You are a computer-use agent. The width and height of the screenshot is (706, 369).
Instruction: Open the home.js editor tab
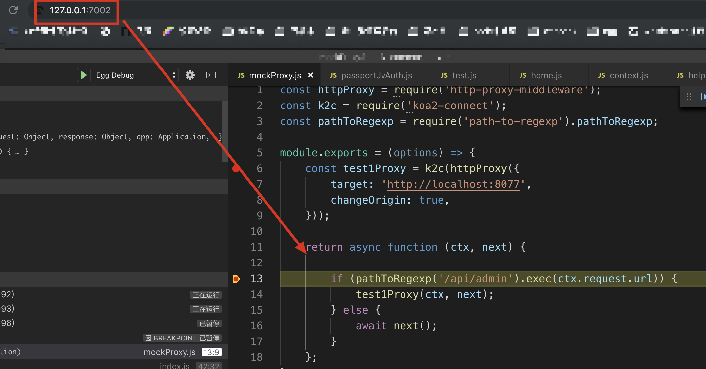click(x=546, y=75)
